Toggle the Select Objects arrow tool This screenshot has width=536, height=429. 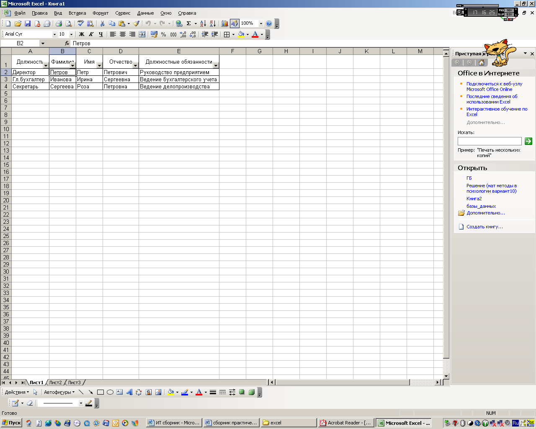point(36,392)
